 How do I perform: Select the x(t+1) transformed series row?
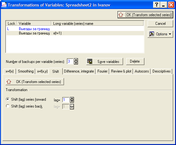75,33
